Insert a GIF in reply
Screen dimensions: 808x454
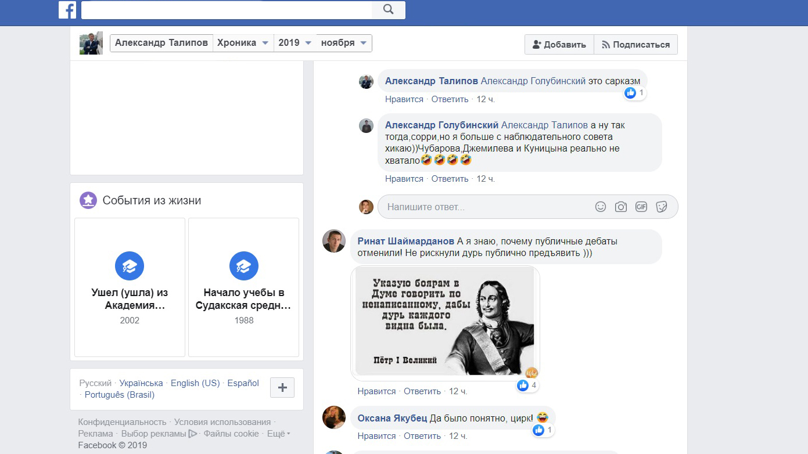pyautogui.click(x=641, y=207)
